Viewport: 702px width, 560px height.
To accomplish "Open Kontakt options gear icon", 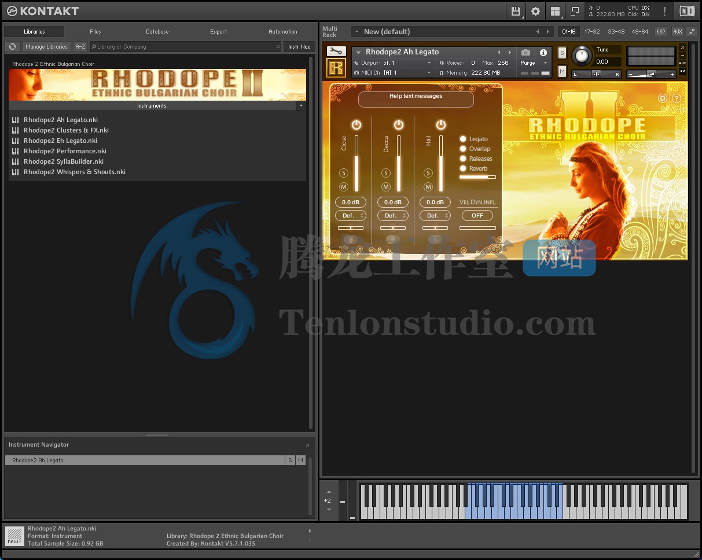I will tap(535, 11).
